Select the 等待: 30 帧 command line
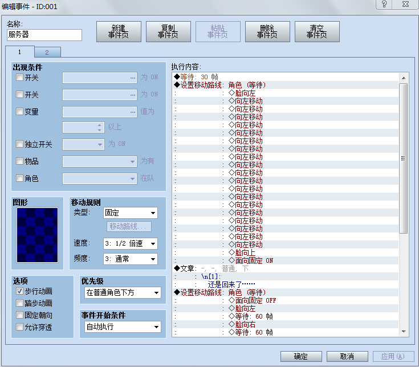Viewport: 419px width, 367px height. [x=286, y=77]
